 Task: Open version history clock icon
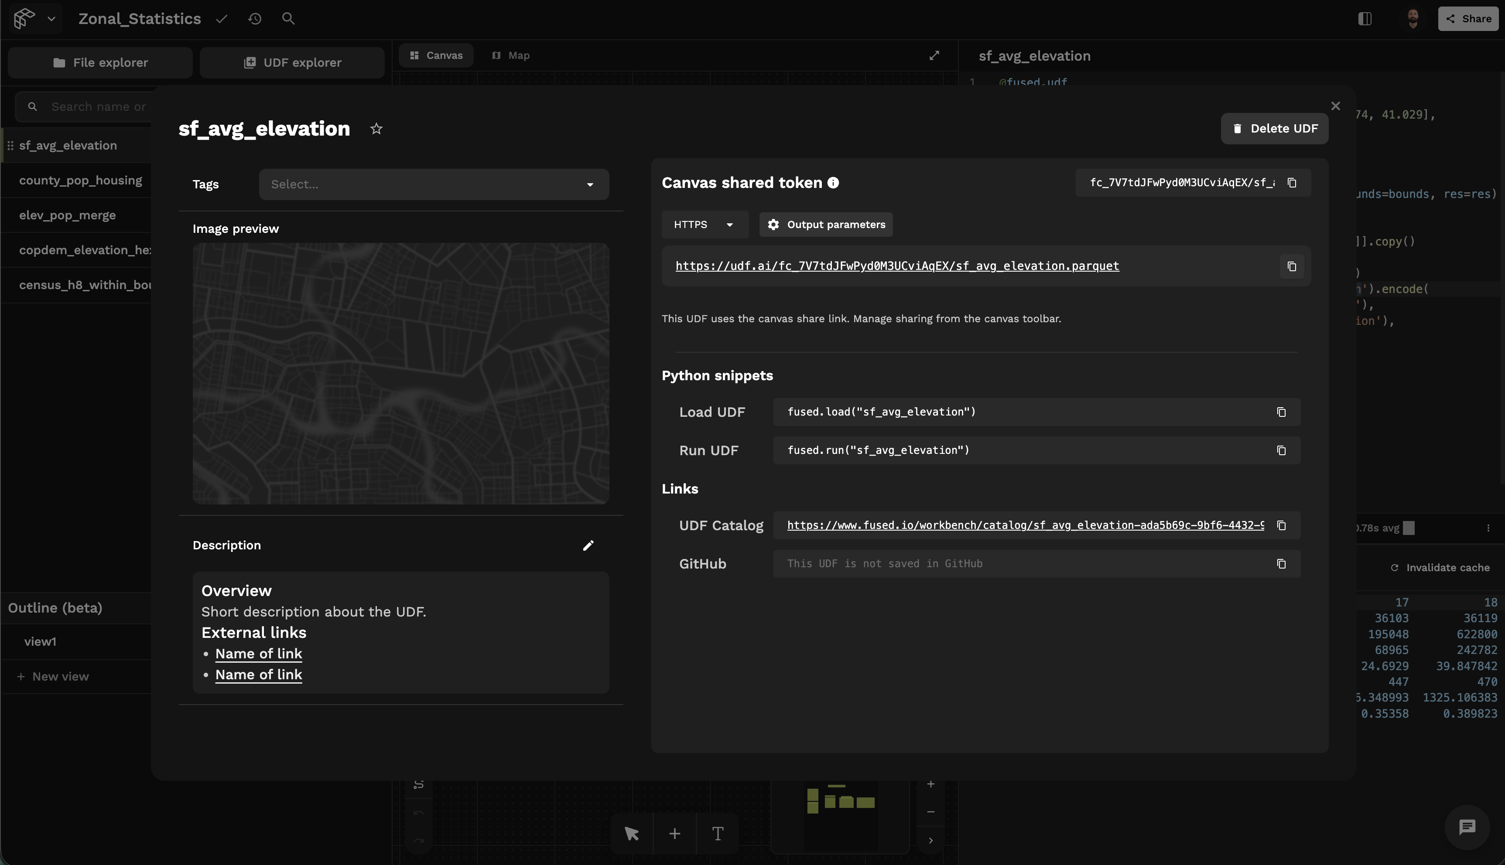[255, 19]
